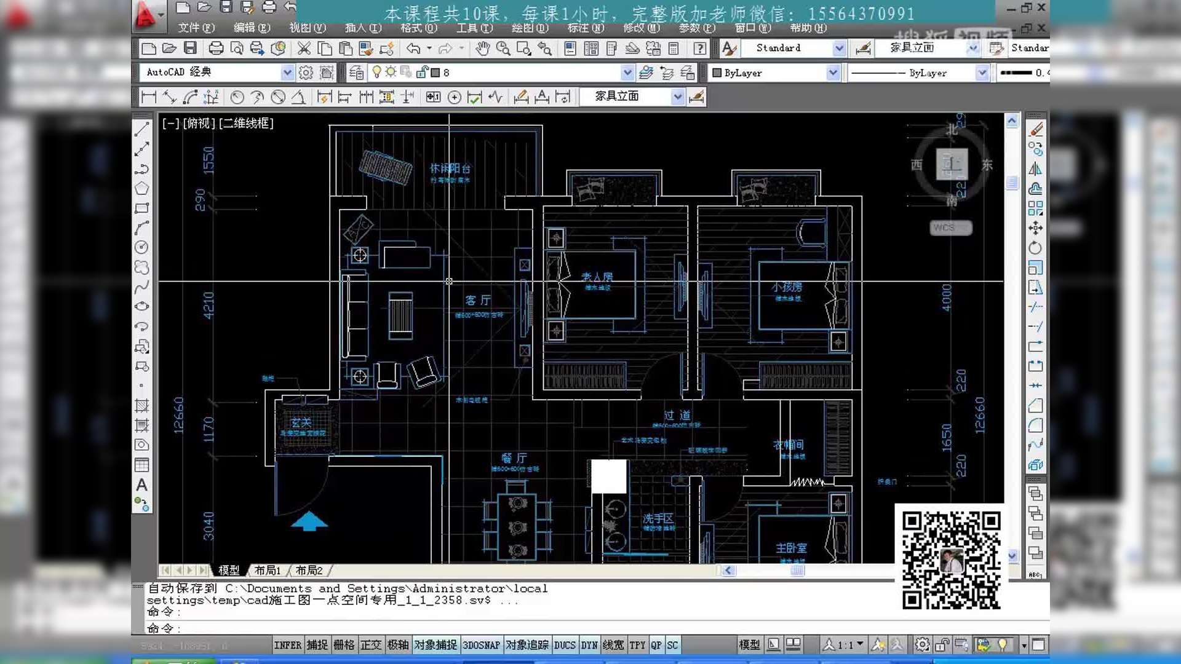The height and width of the screenshot is (664, 1181).
Task: Select the Radius Dimension tool
Action: (x=238, y=97)
